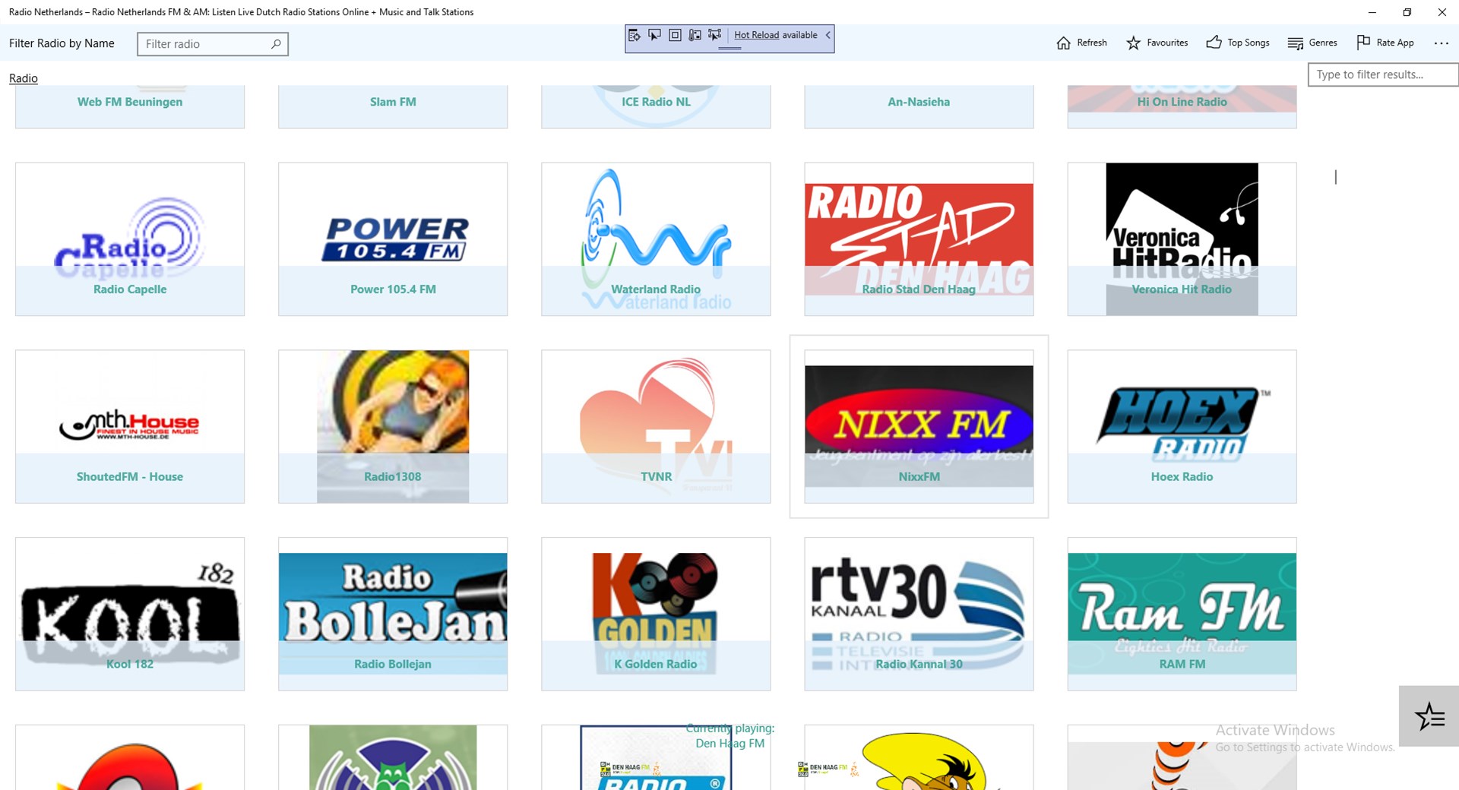Play the Kool 182 station
Image resolution: width=1459 pixels, height=790 pixels.
pos(130,614)
